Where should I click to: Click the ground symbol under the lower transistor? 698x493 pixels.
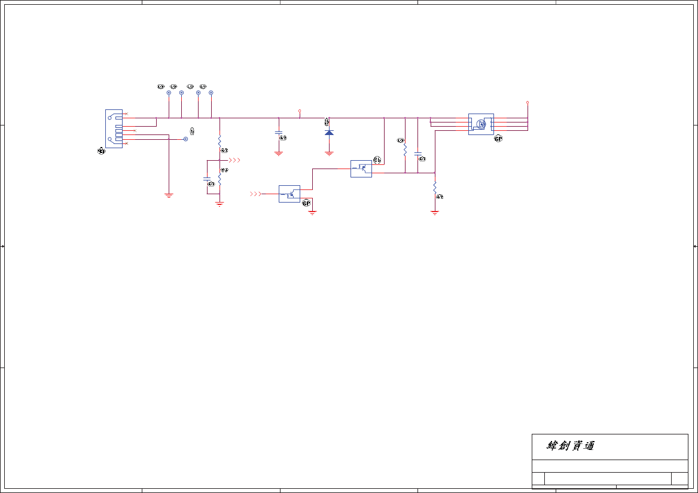click(312, 213)
